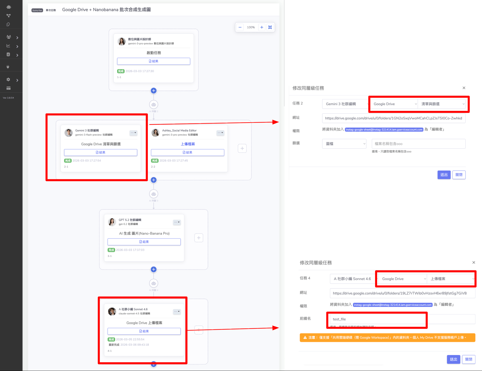
Task: Click the AI 判斷 3 robot node
Action: click(x=153, y=194)
